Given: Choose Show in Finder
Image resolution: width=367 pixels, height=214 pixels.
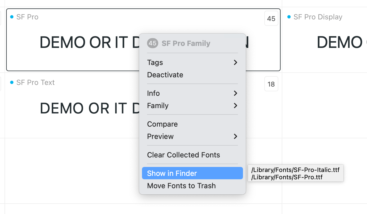Looking at the screenshot, I should pos(172,173).
